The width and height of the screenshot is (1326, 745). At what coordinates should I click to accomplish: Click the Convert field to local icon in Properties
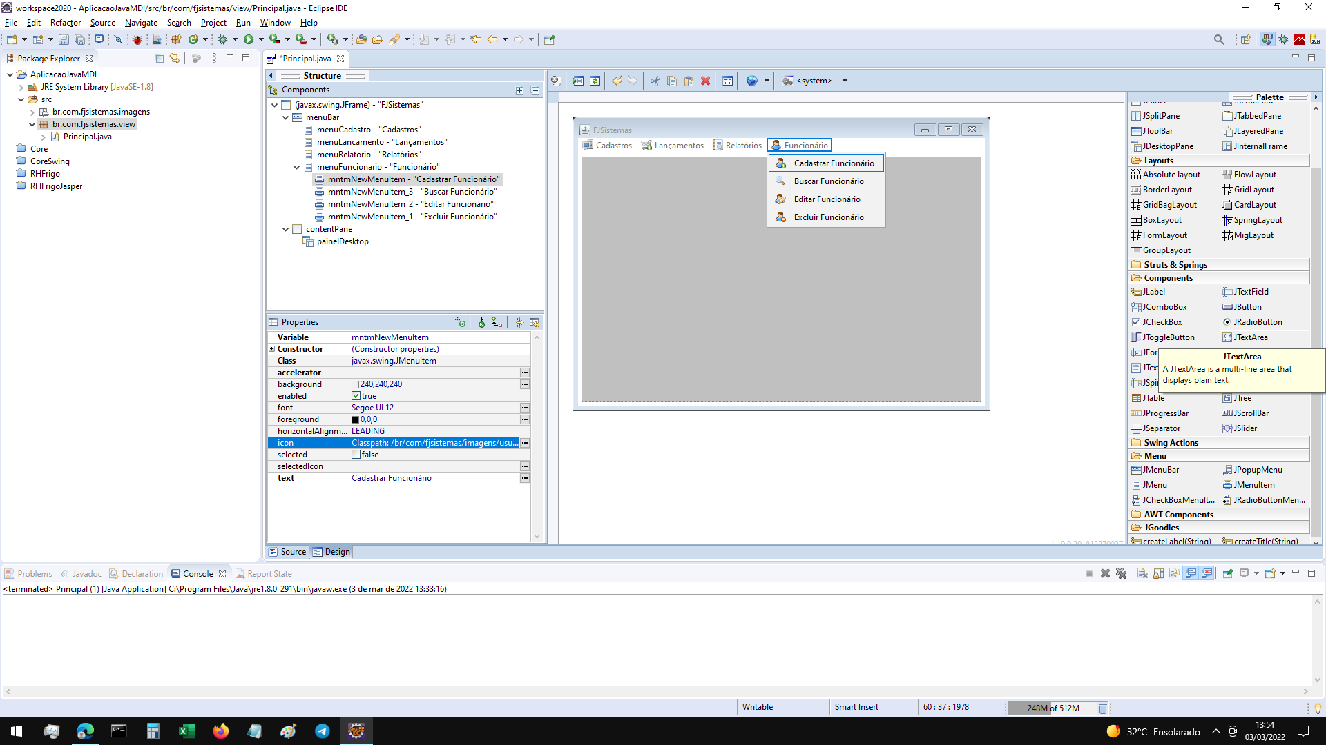[497, 322]
